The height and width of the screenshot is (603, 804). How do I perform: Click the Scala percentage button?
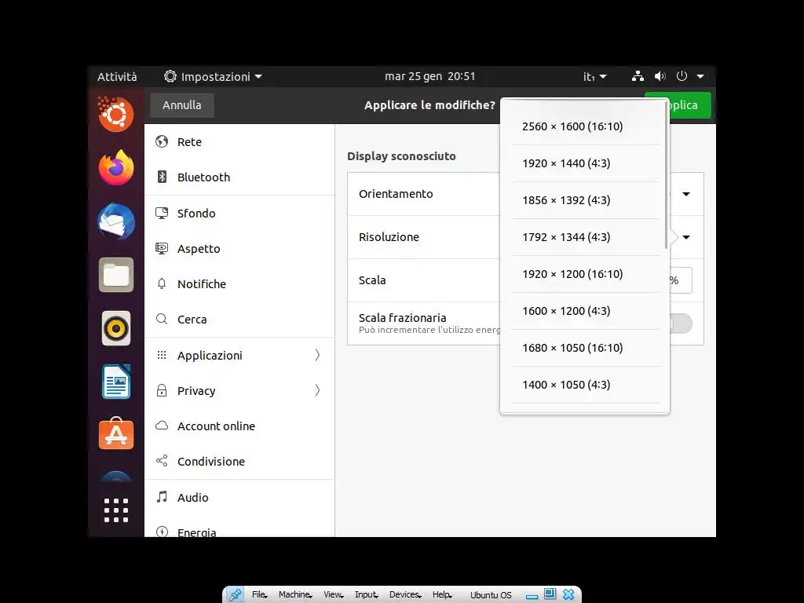point(681,280)
